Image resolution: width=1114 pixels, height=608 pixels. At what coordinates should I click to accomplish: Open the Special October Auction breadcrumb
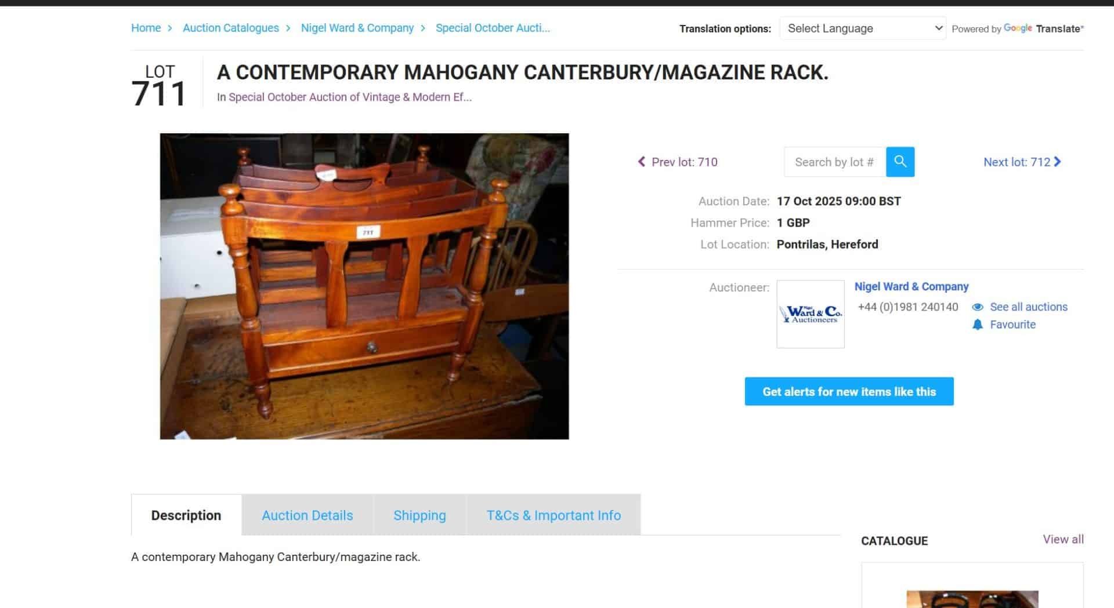pos(493,28)
